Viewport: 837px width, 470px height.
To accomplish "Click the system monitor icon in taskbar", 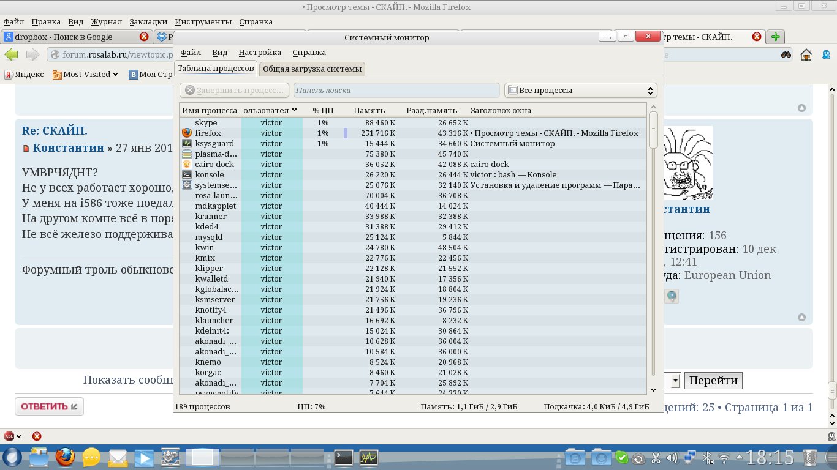I will [369, 457].
